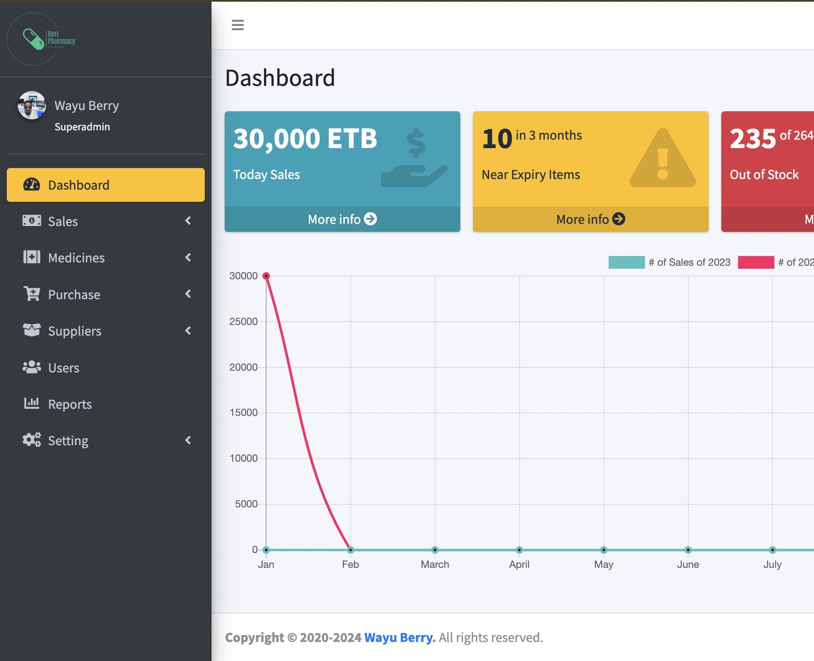Image resolution: width=814 pixels, height=661 pixels.
Task: Click the Sales cash icon in sidebar
Action: click(32, 220)
